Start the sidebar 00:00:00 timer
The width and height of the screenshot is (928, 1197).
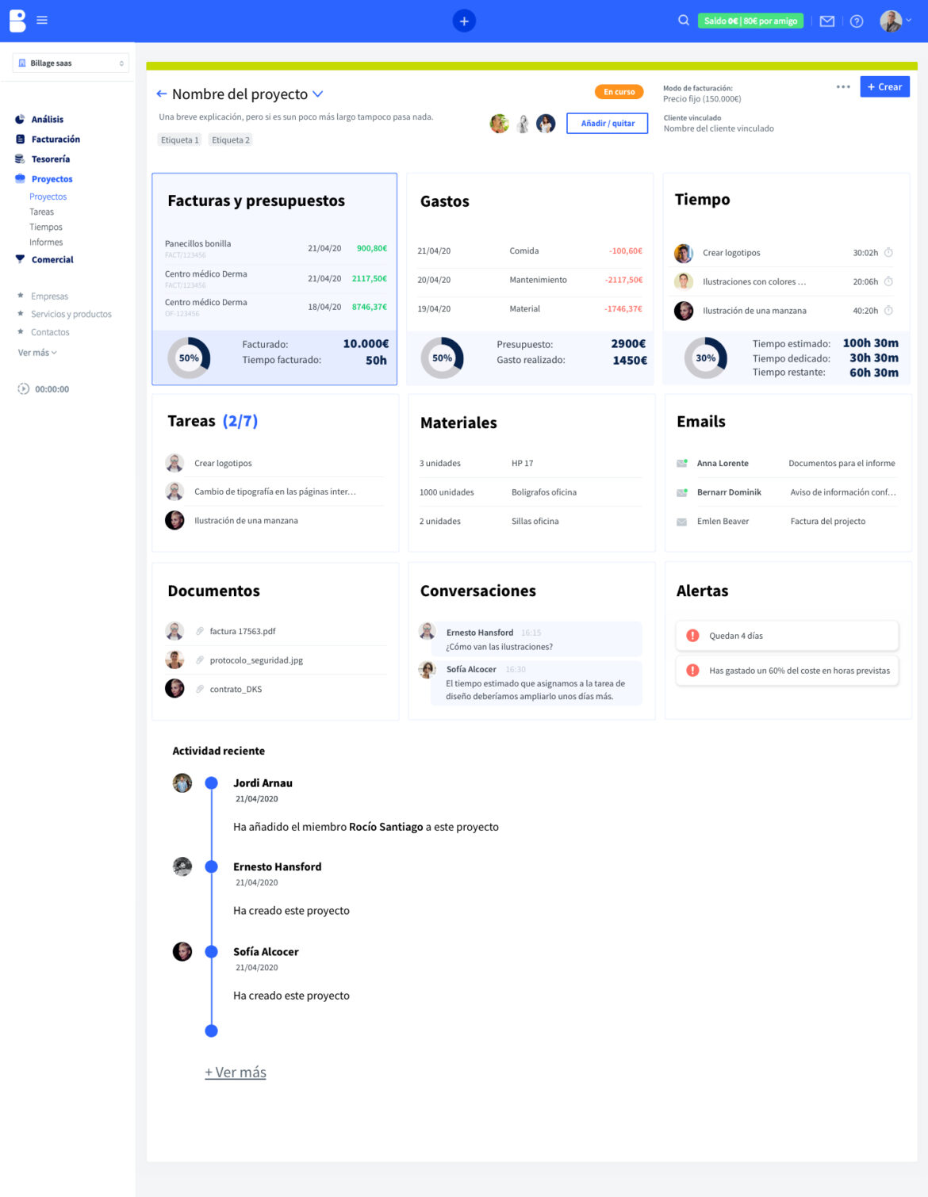[24, 389]
